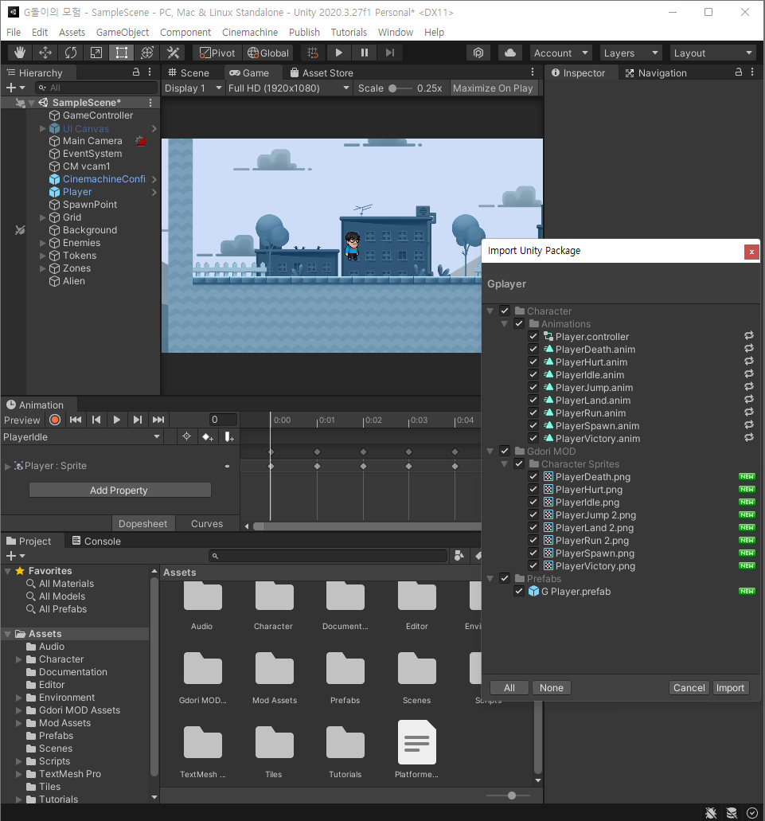Collapse Animations folder in import dialog
765x821 pixels.
click(x=505, y=323)
